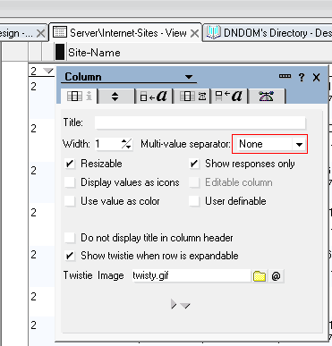Image resolution: width=332 pixels, height=346 pixels.
Task: Click into the Title input field
Action: (200, 122)
